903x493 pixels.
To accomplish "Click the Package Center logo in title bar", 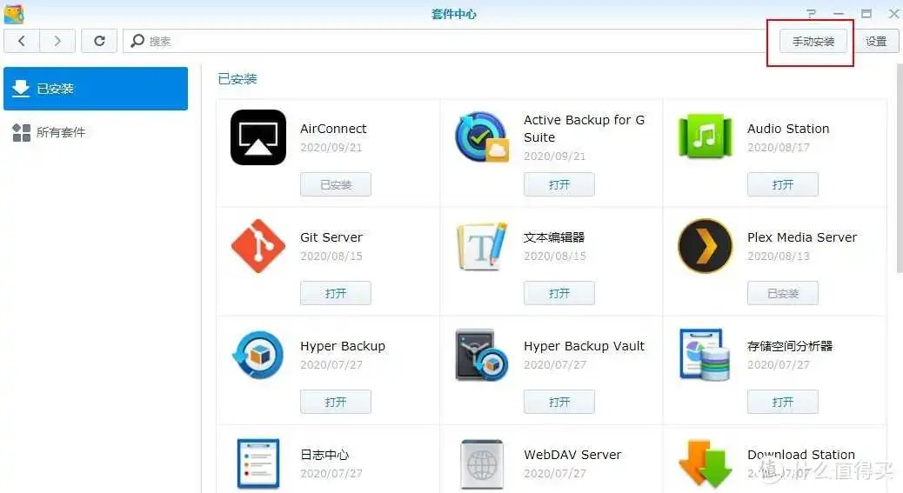I will pos(14,13).
